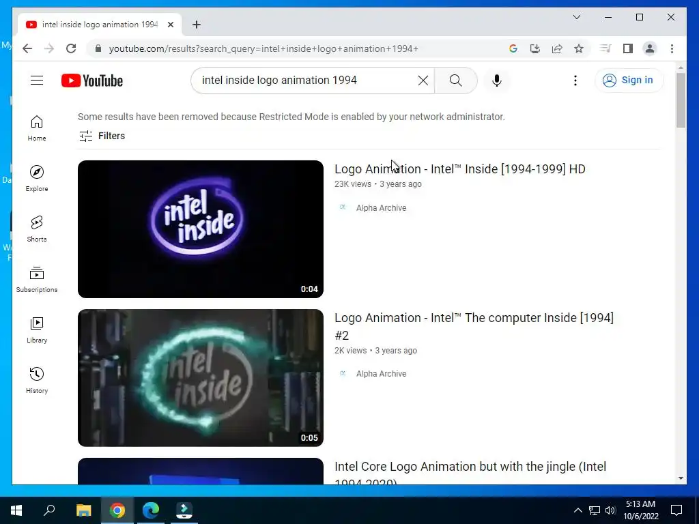Clear the search query with the X

point(423,81)
